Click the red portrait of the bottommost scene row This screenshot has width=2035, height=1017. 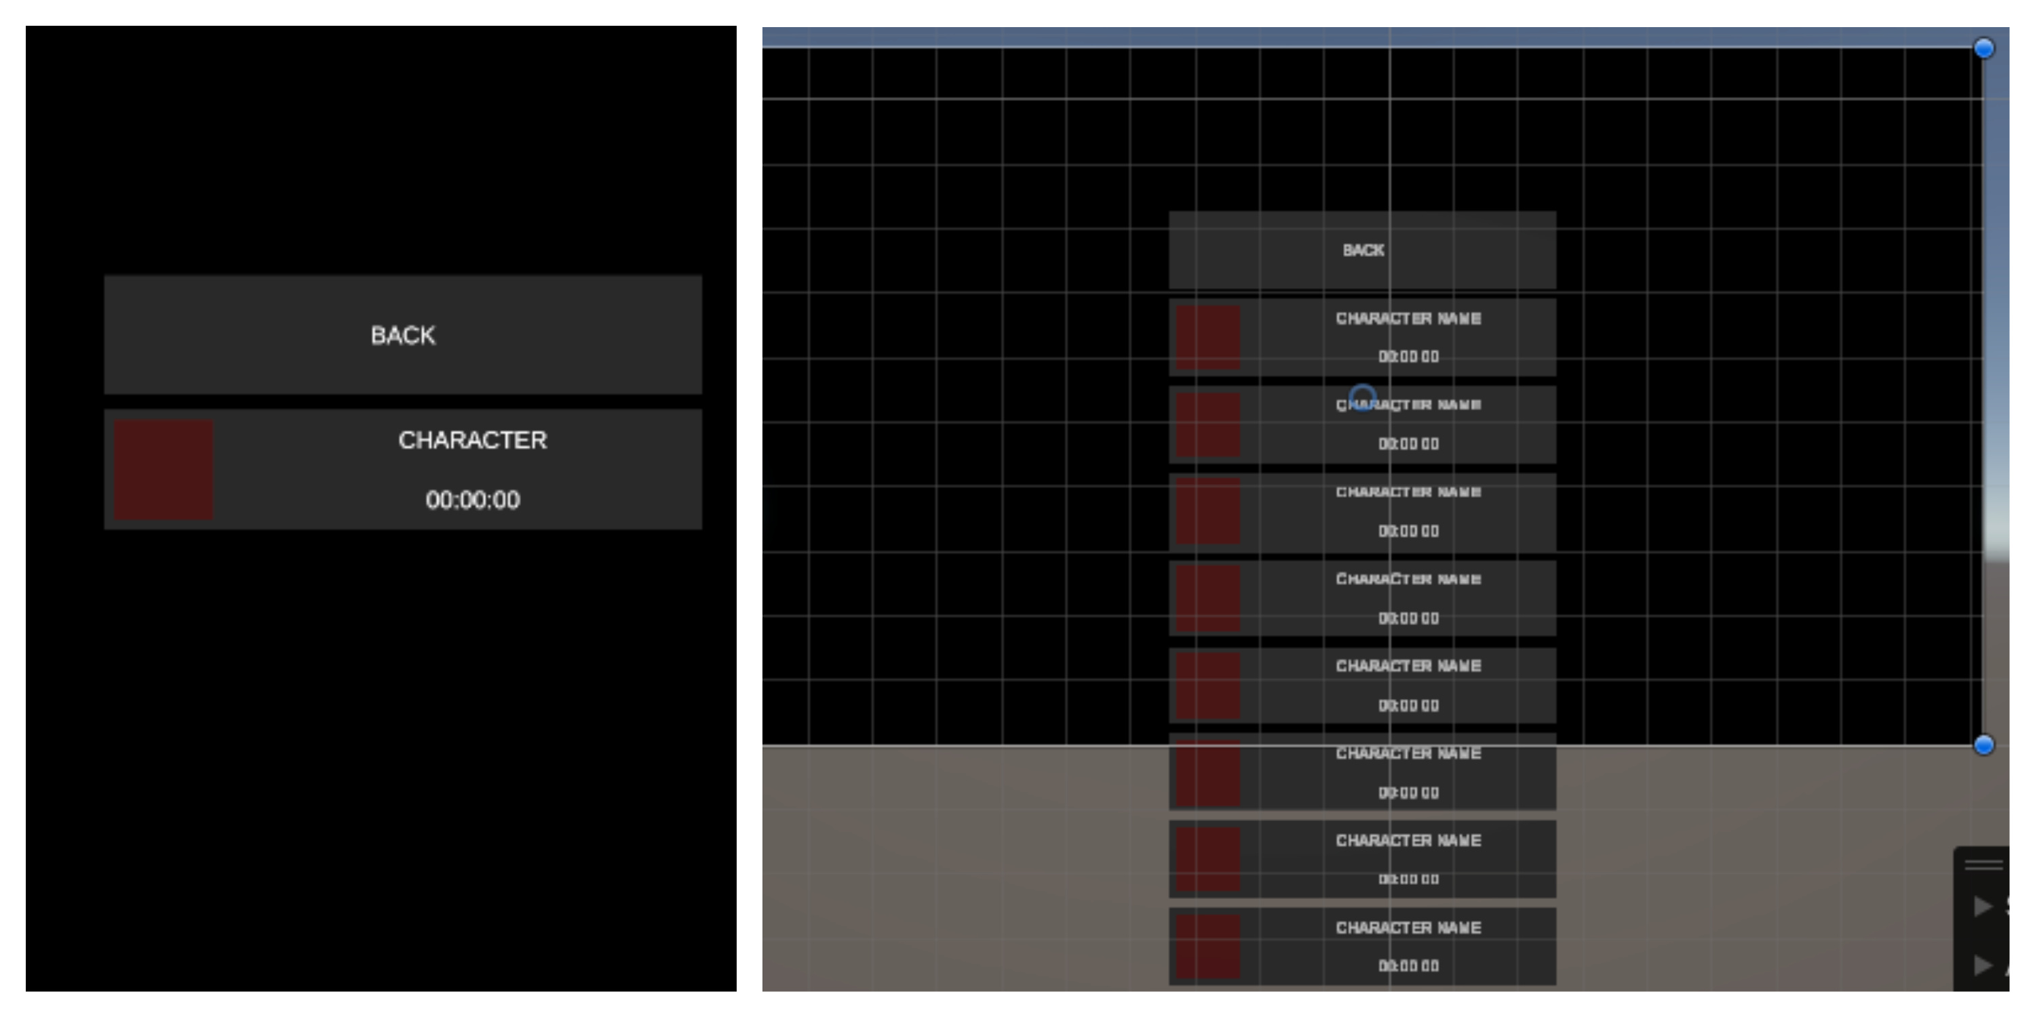pyautogui.click(x=1208, y=946)
